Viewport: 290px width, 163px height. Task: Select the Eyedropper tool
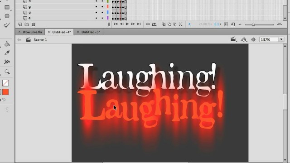pyautogui.click(x=7, y=53)
